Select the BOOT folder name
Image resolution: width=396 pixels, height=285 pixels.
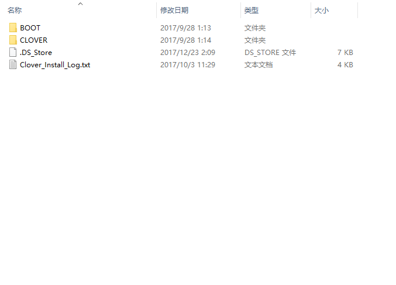[30, 28]
